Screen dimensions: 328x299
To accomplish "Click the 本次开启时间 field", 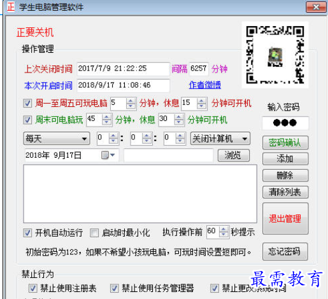I will 124,85.
